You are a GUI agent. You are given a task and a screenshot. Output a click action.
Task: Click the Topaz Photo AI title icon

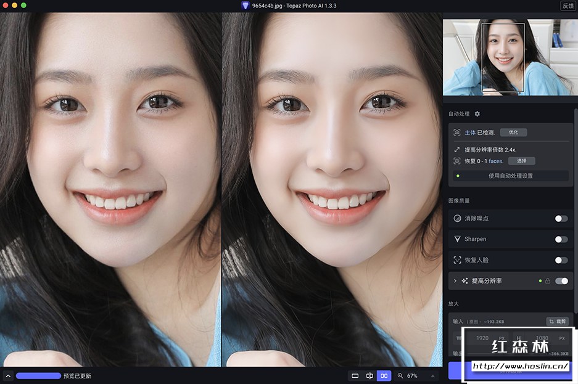(245, 6)
